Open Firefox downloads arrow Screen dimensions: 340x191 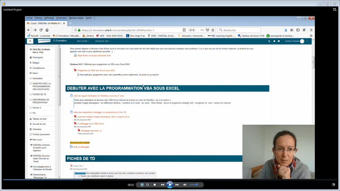point(286,30)
